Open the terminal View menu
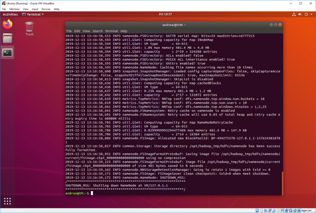 tap(86, 31)
